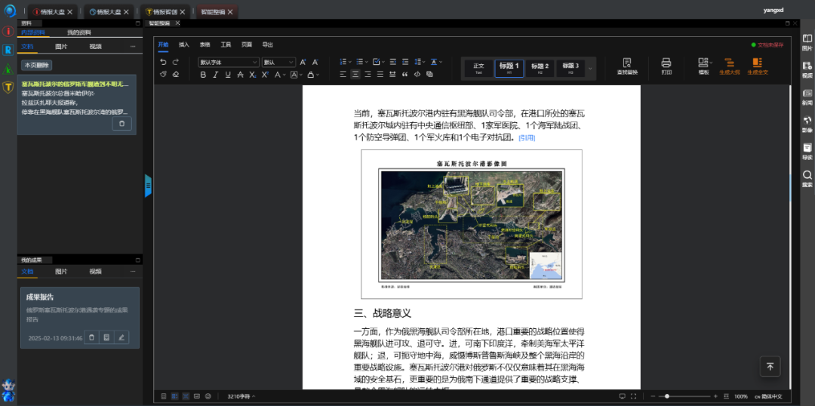Toggle subscript formatting
The width and height of the screenshot is (815, 406).
point(253,75)
